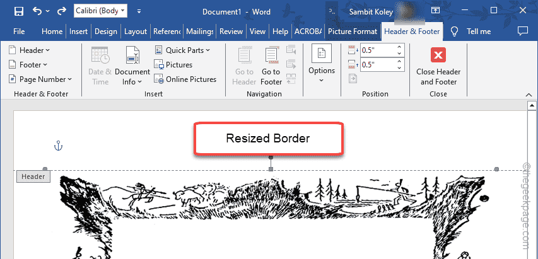The image size is (538, 259).
Task: Click the Redo arrow icon
Action: pos(61,11)
